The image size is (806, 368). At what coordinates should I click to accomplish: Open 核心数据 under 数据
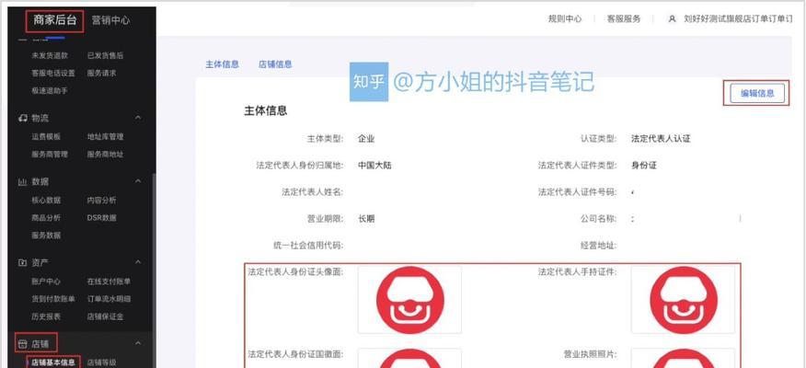pyautogui.click(x=46, y=200)
